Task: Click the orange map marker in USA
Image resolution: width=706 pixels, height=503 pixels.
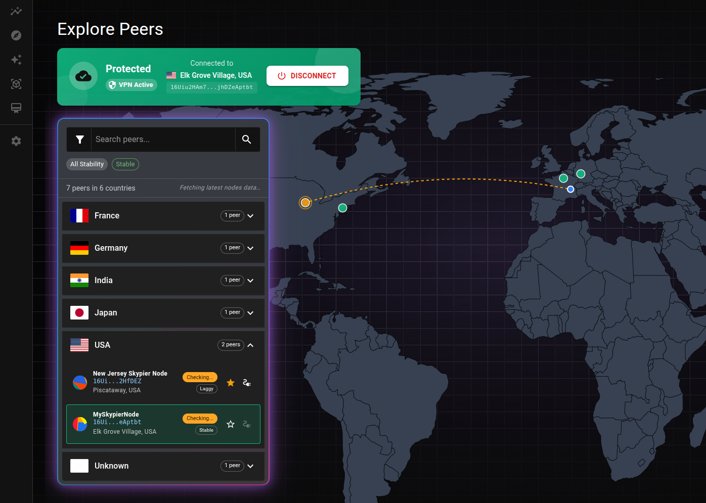Action: 305,203
